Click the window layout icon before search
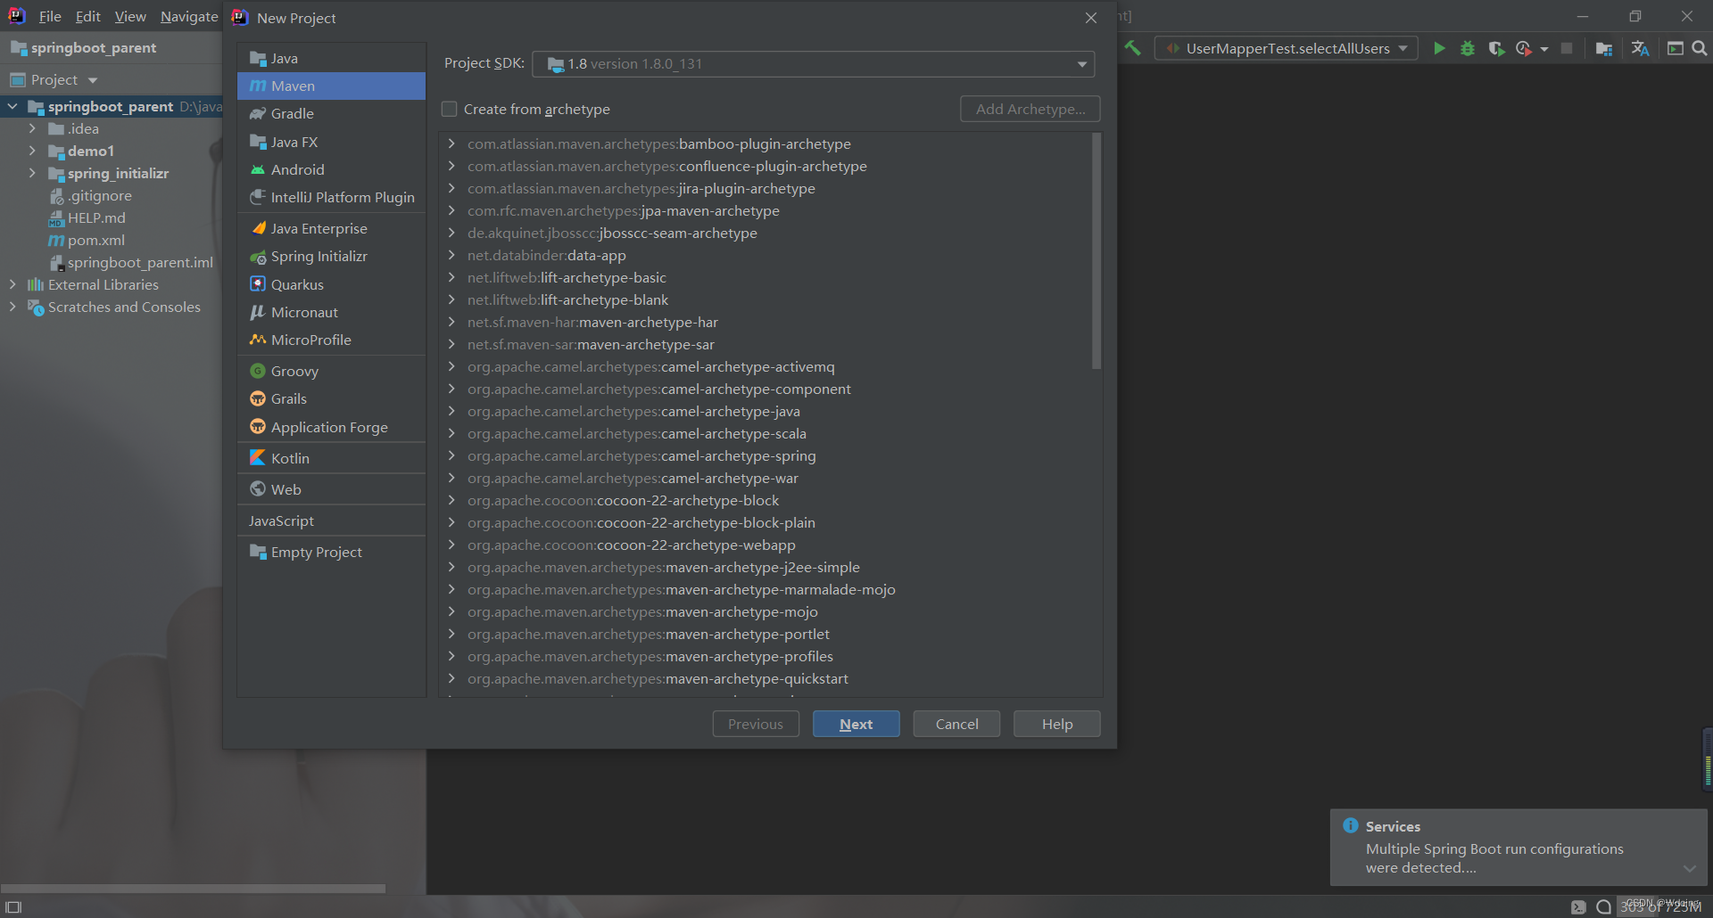This screenshot has height=918, width=1713. 1676,48
